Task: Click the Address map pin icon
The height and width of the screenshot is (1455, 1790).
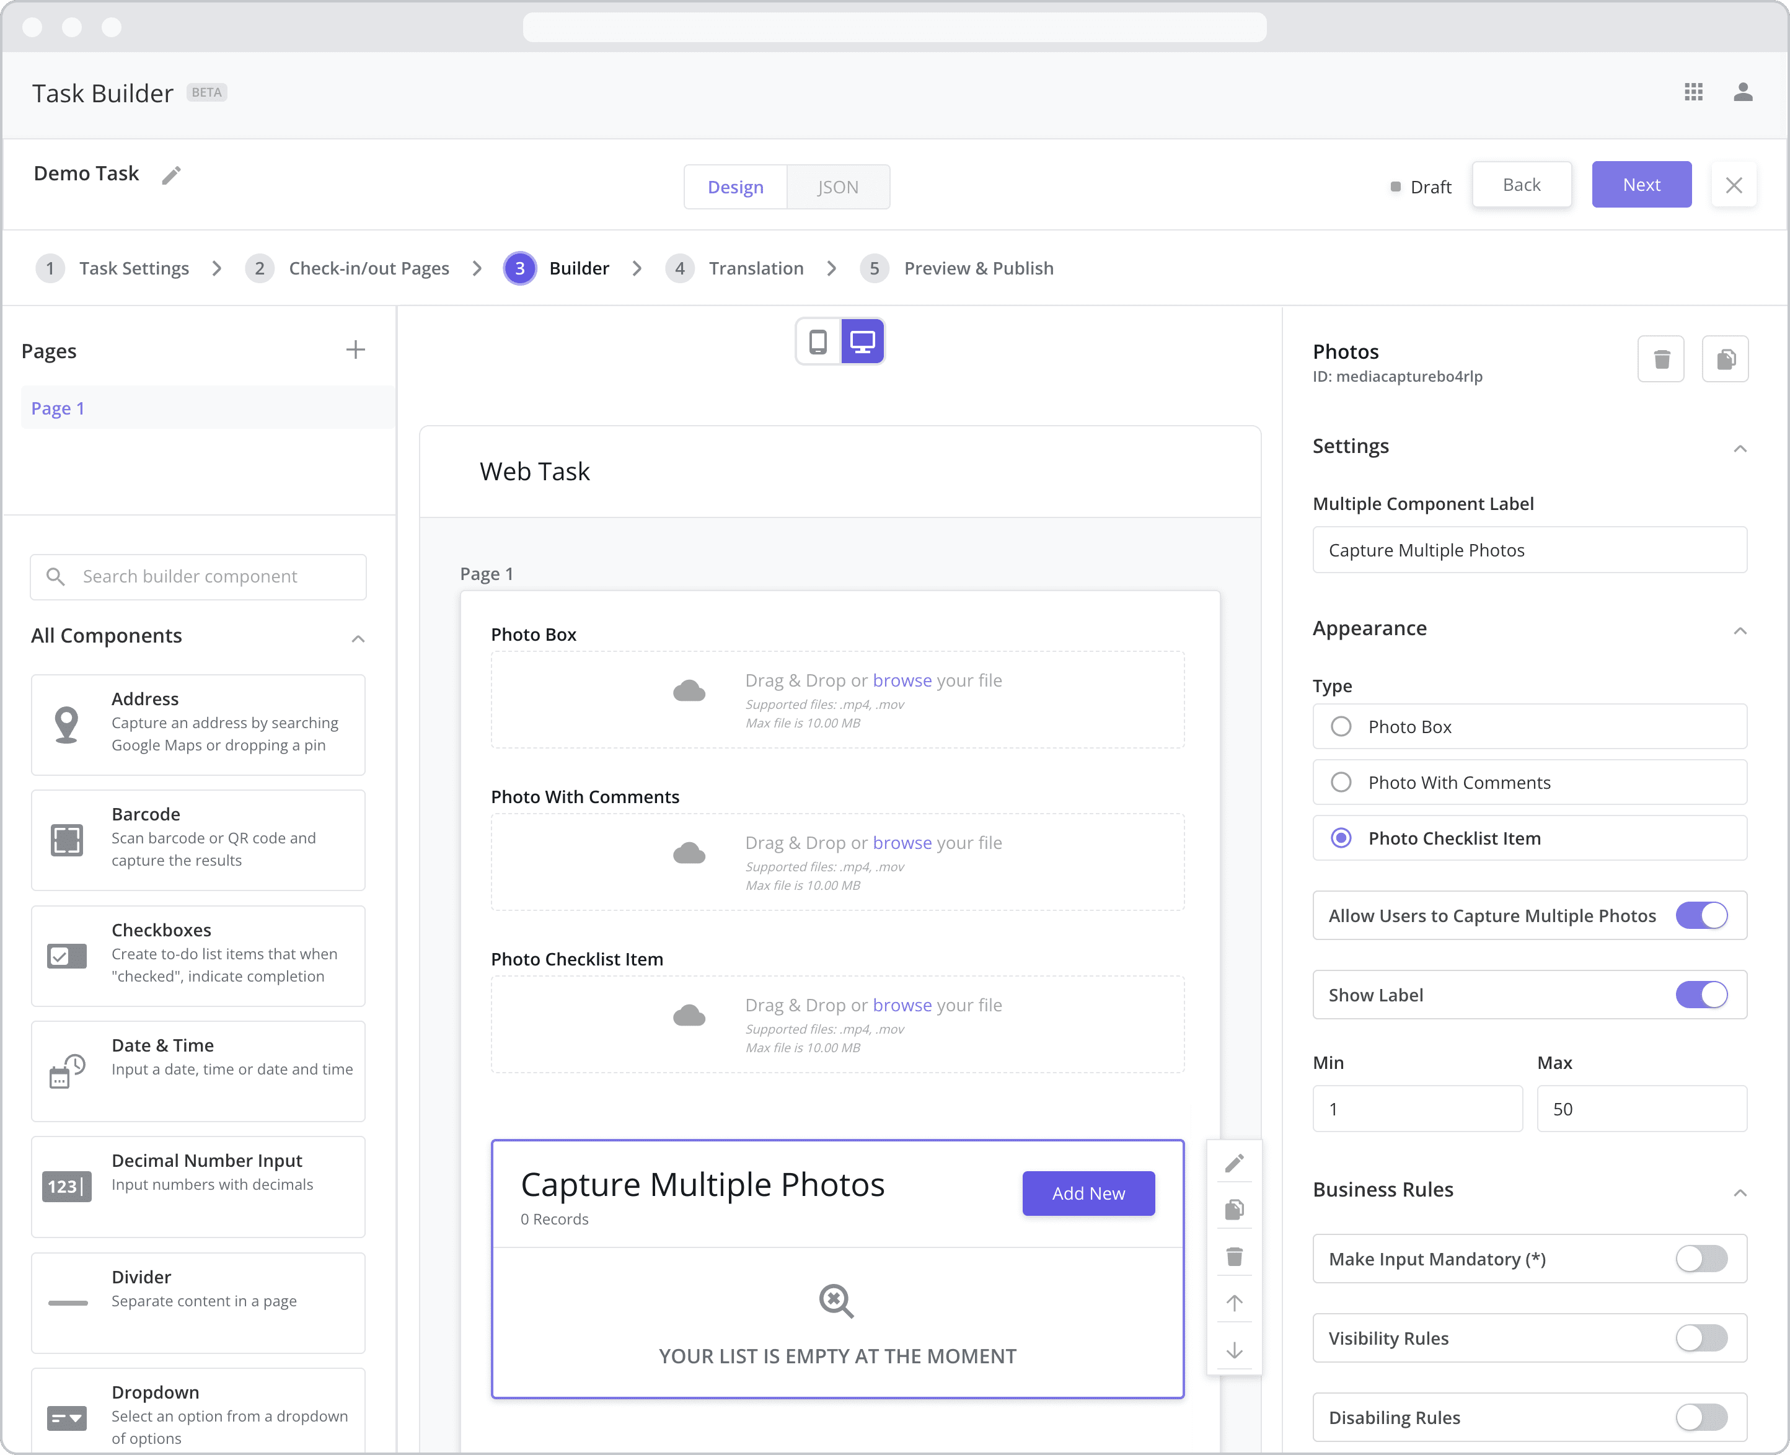Action: [x=66, y=725]
